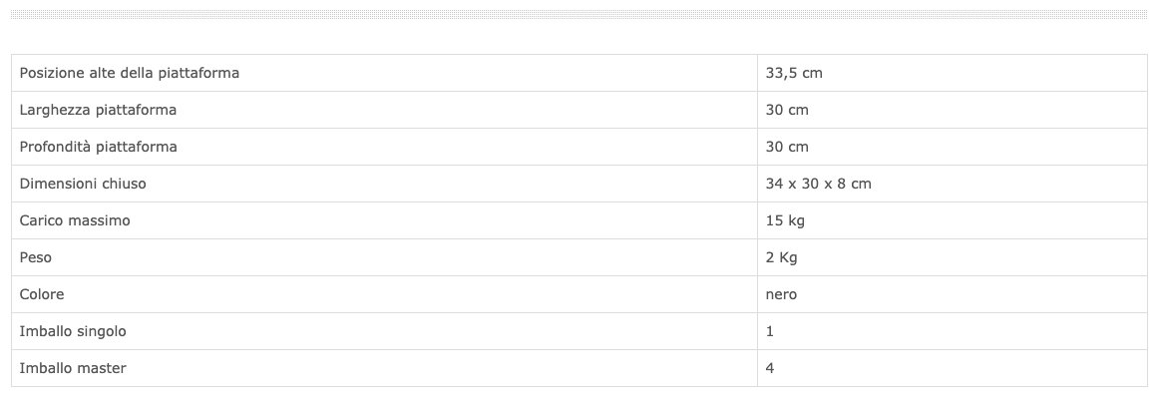Click the 'Profondità piattaforma' row label
The height and width of the screenshot is (402, 1165).
pos(98,147)
